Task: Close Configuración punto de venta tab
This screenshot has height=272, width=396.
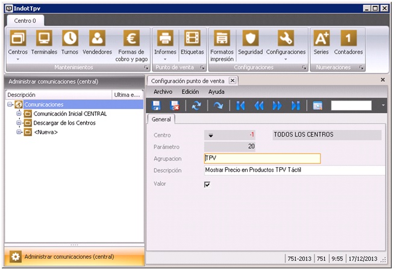Action: click(233, 80)
